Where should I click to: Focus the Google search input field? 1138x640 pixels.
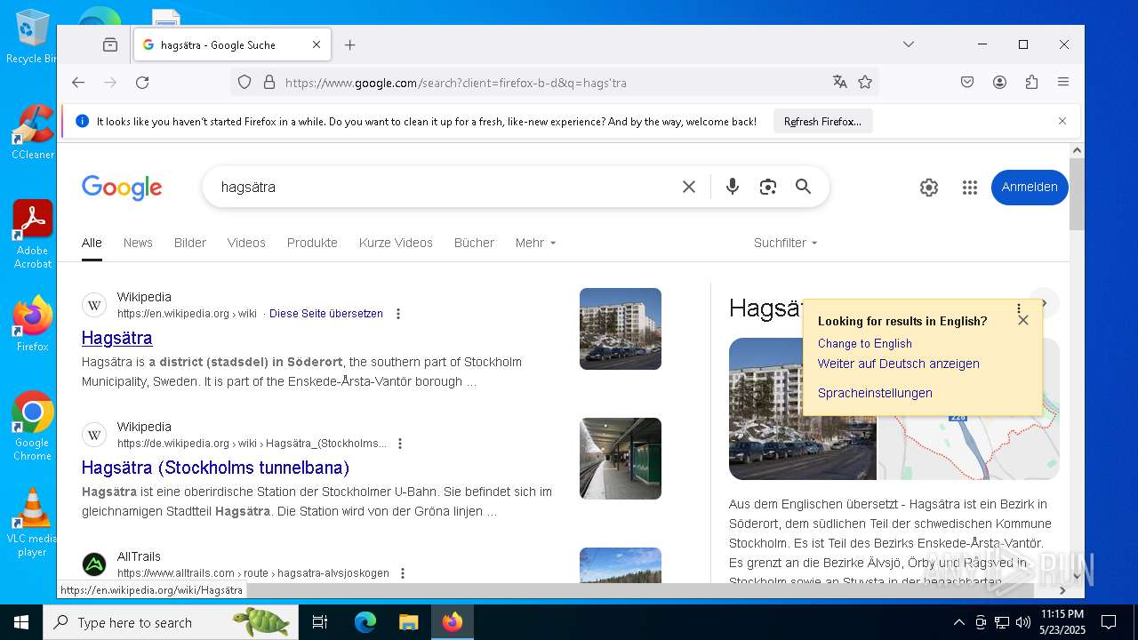click(445, 188)
